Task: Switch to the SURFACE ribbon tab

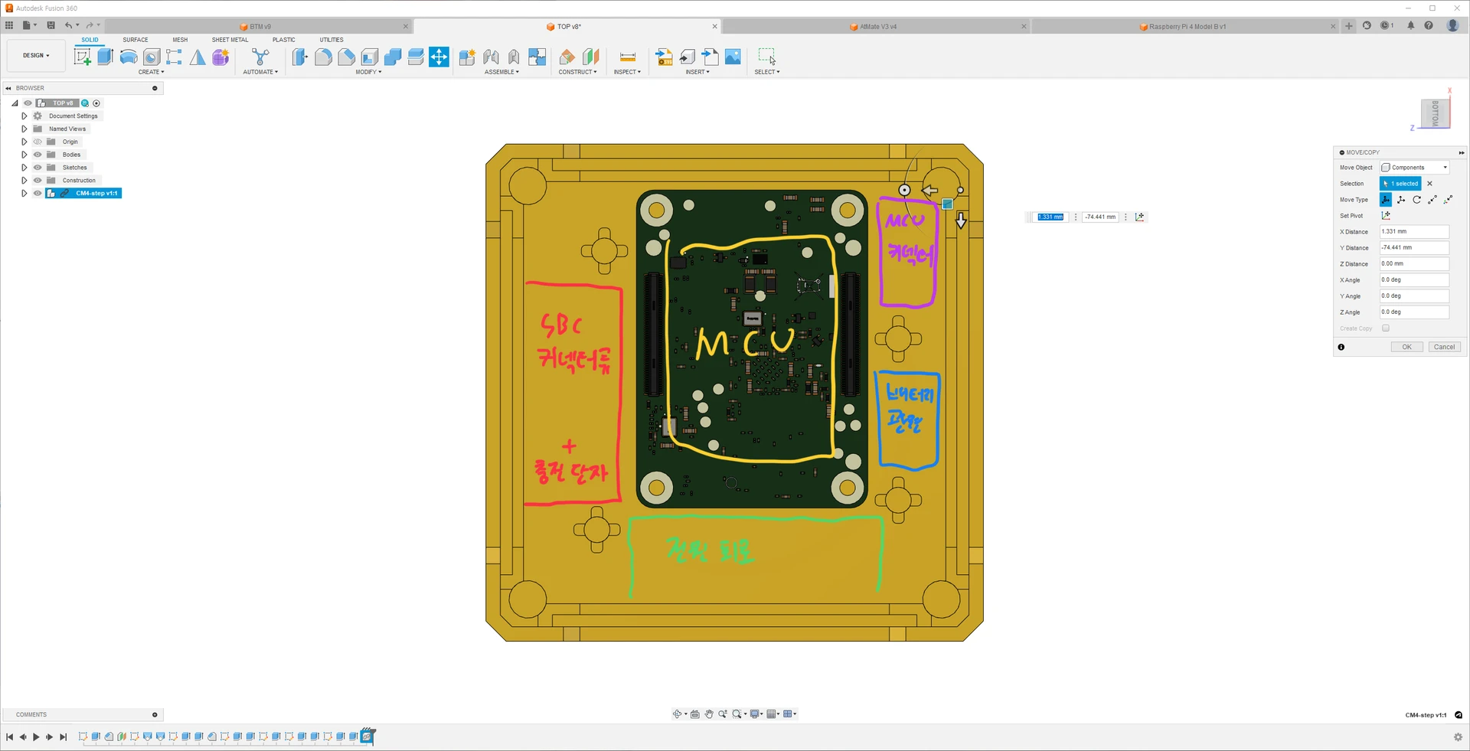Action: click(x=136, y=40)
